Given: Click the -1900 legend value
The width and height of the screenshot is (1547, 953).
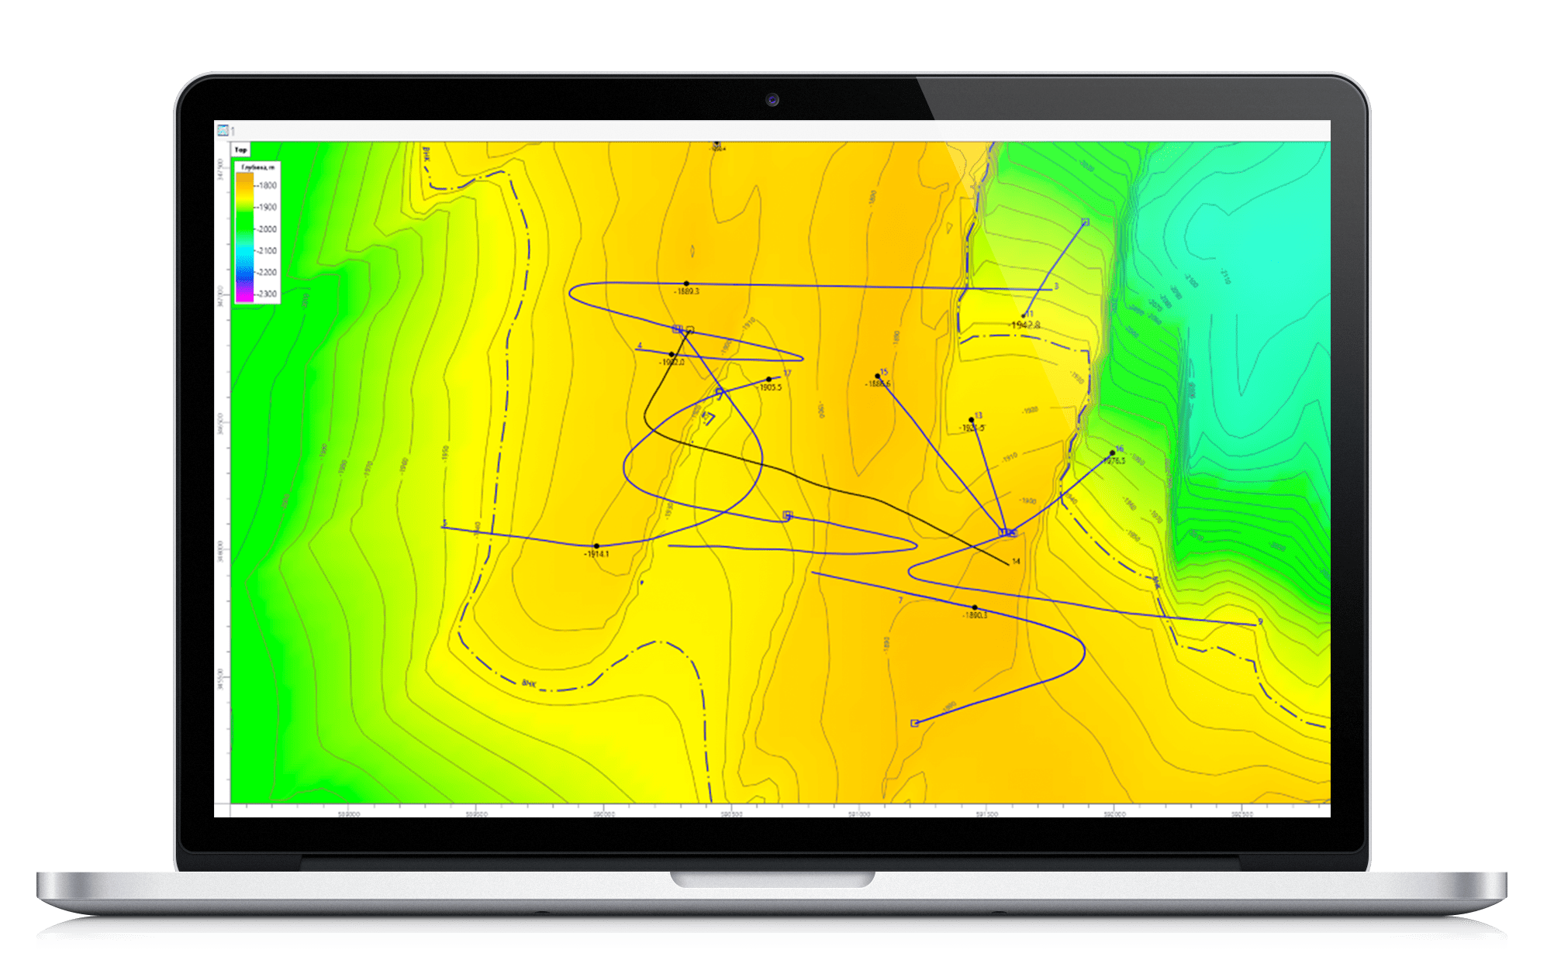Looking at the screenshot, I should click(268, 208).
